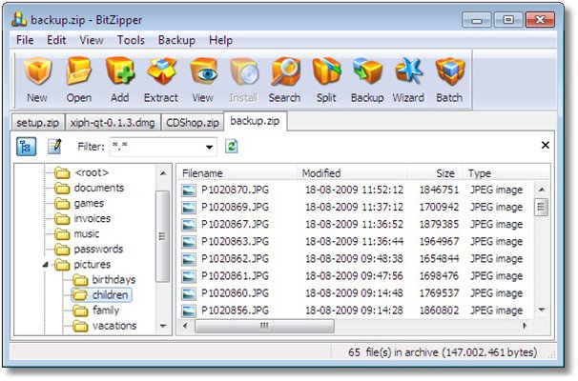The width and height of the screenshot is (578, 381).
Task: Select file P1020869.JPG
Action: 235,207
